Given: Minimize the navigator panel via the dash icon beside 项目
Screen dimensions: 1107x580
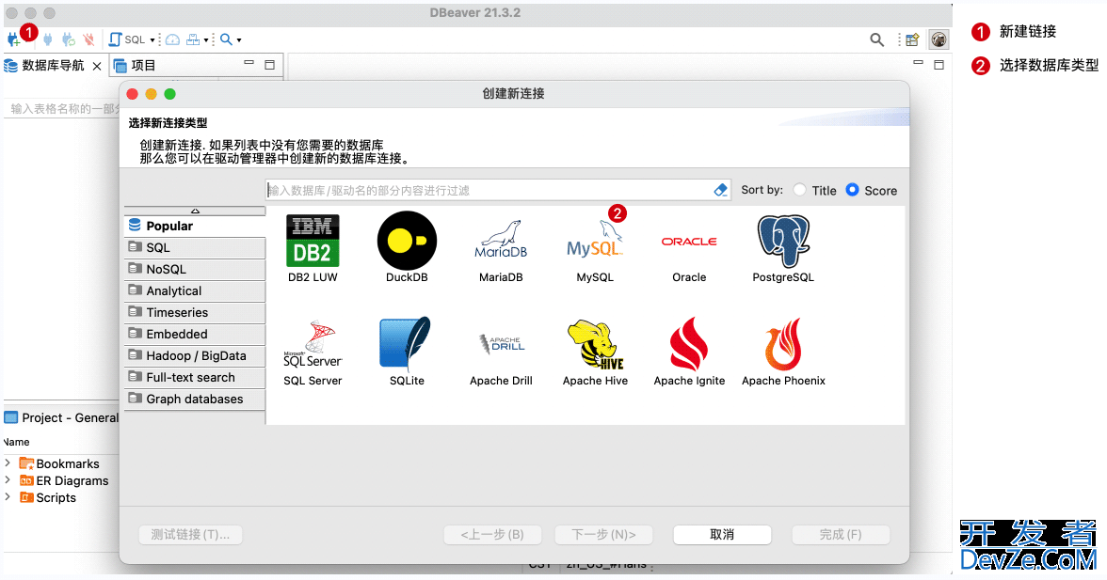Looking at the screenshot, I should pyautogui.click(x=249, y=63).
